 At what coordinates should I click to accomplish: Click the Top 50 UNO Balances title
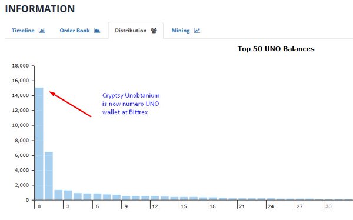276,49
